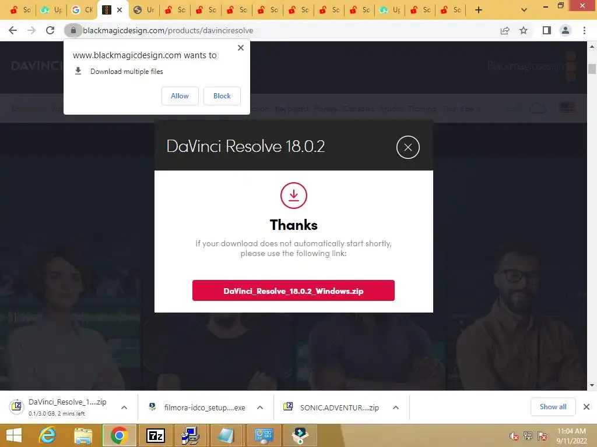This screenshot has height=447, width=597.
Task: Open the installer icon on taskbar
Action: tap(300, 435)
